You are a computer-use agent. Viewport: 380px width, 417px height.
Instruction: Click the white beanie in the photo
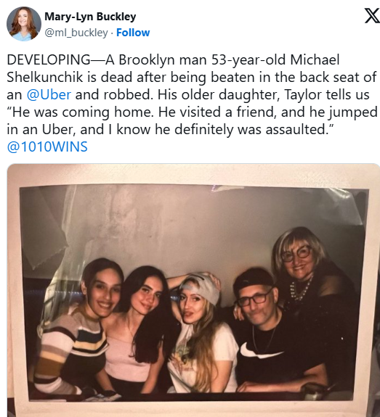click(200, 287)
